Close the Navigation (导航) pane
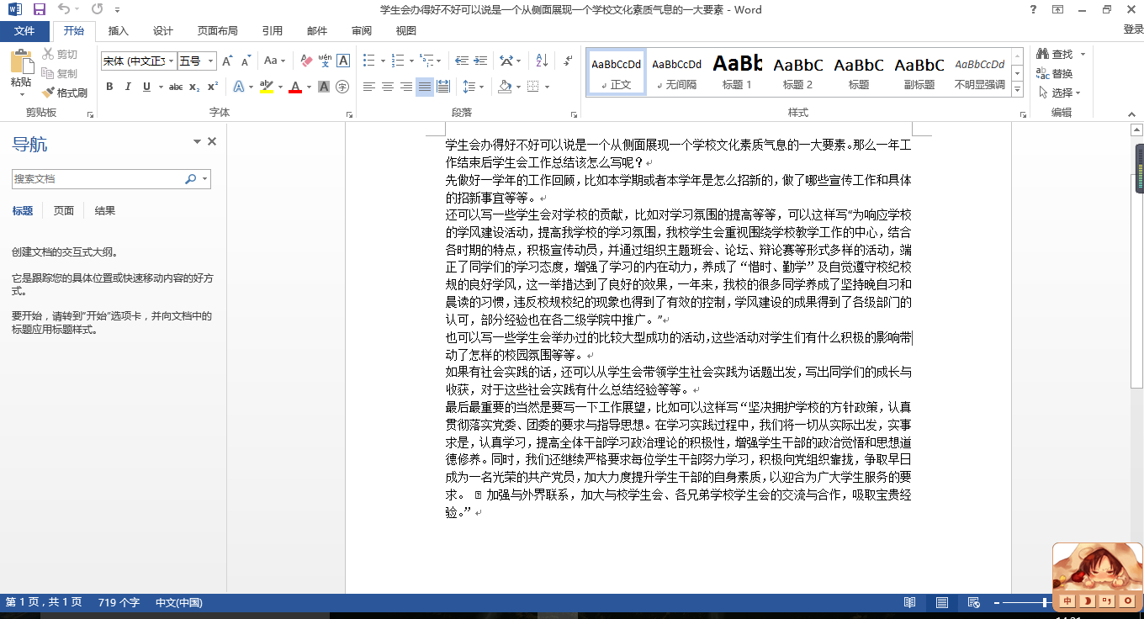Viewport: 1144px width, 619px height. (212, 141)
